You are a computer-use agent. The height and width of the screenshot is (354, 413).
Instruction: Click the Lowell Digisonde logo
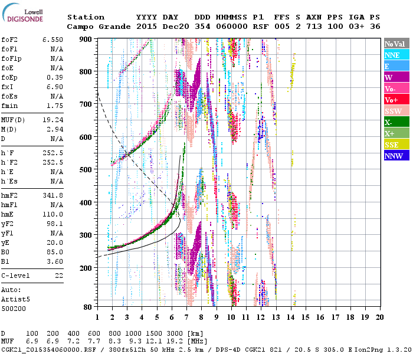pyautogui.click(x=22, y=13)
